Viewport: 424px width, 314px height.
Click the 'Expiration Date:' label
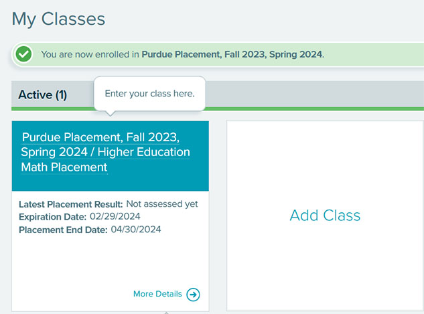(53, 217)
